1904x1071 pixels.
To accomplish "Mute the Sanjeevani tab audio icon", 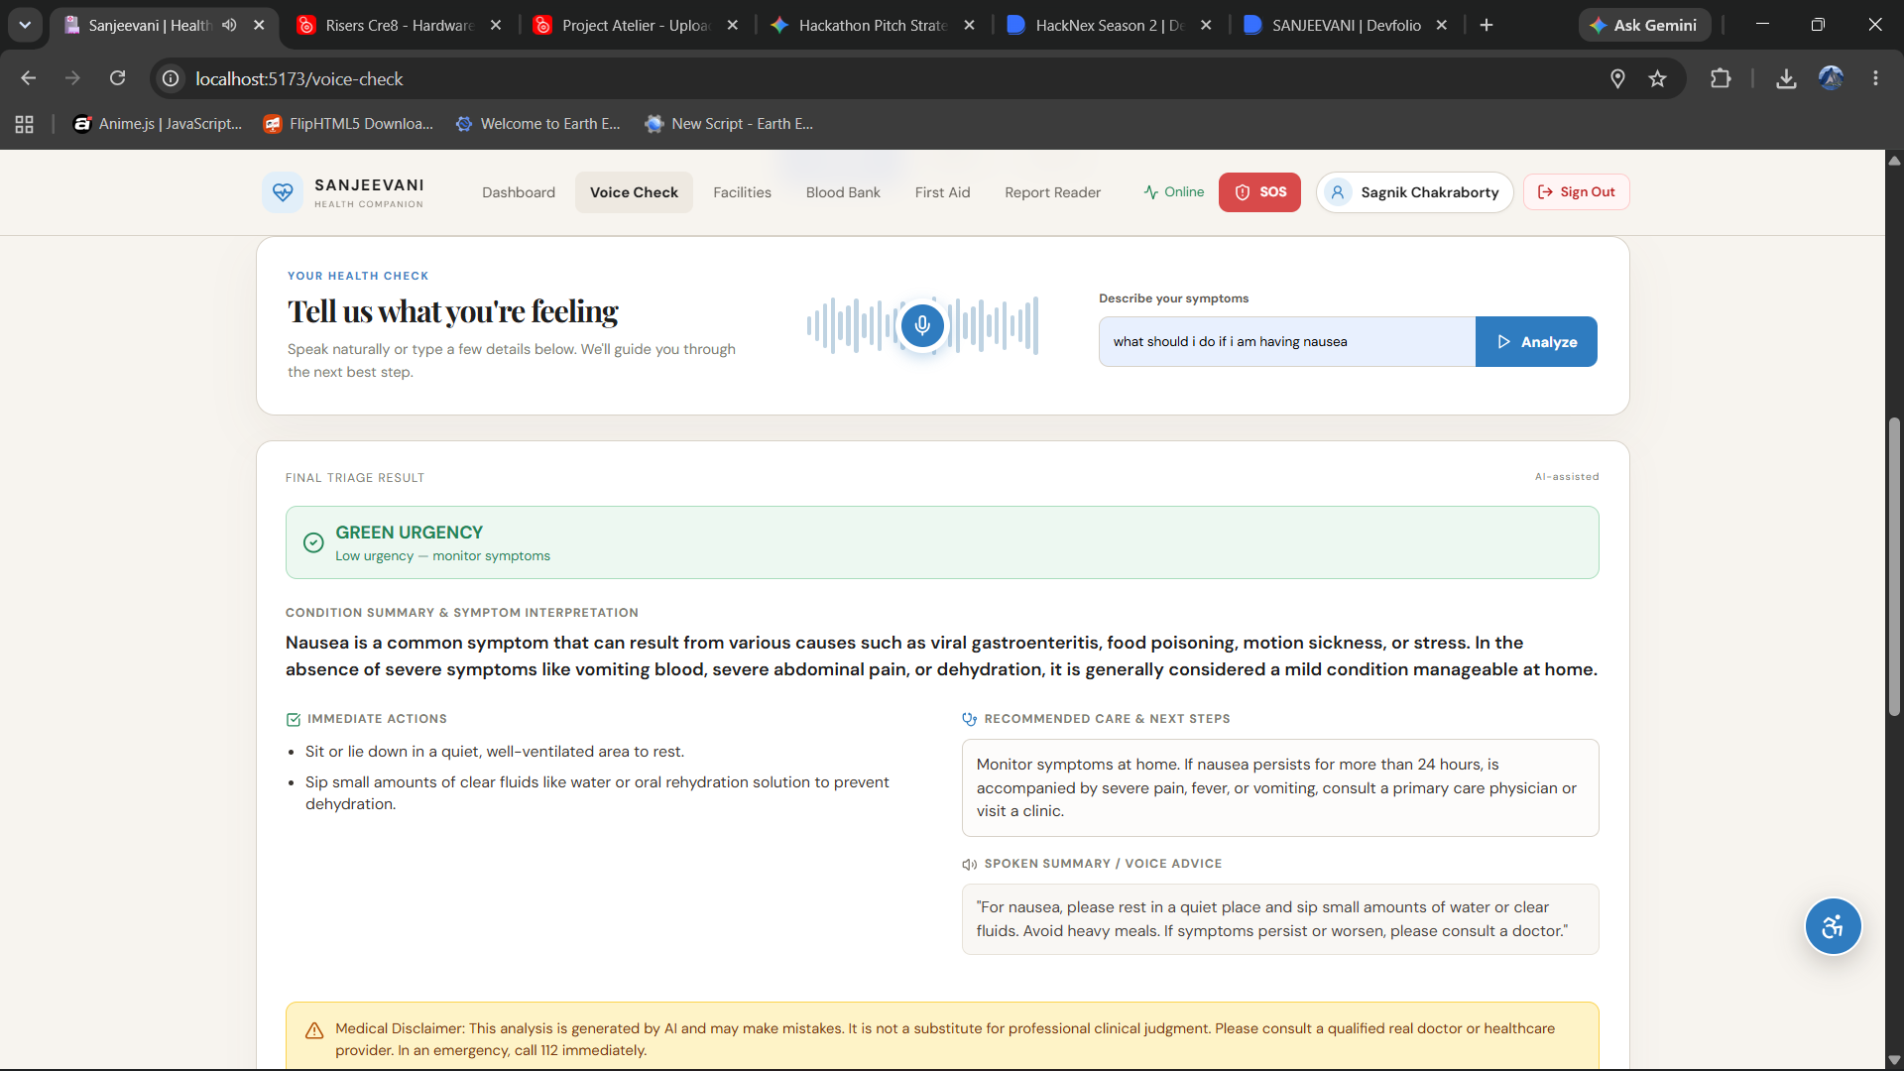I will tap(229, 25).
